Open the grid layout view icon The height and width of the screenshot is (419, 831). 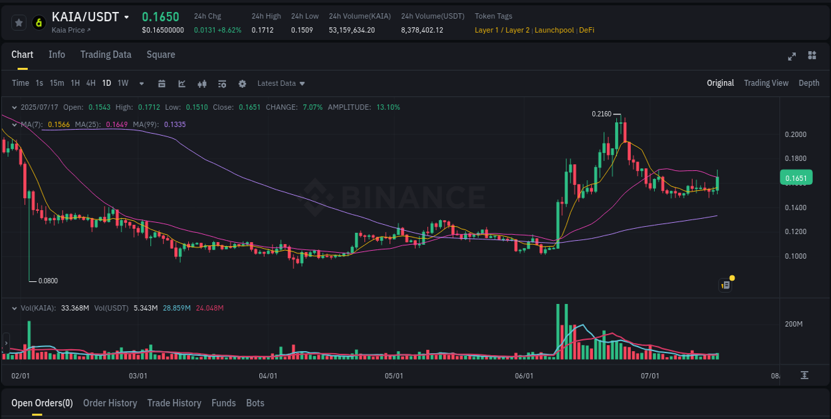(811, 57)
